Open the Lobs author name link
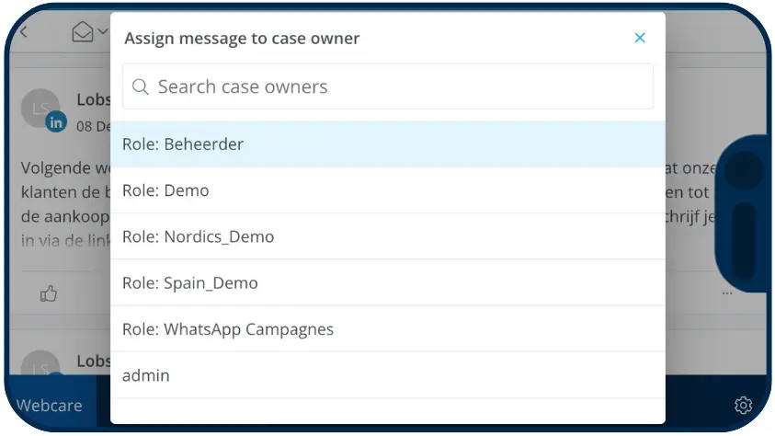The image size is (775, 436). coord(94,100)
